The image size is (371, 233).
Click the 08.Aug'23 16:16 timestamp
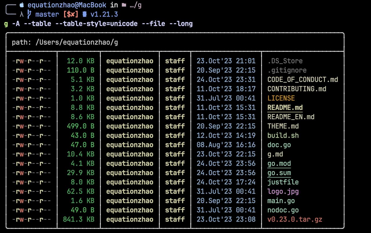click(x=226, y=145)
